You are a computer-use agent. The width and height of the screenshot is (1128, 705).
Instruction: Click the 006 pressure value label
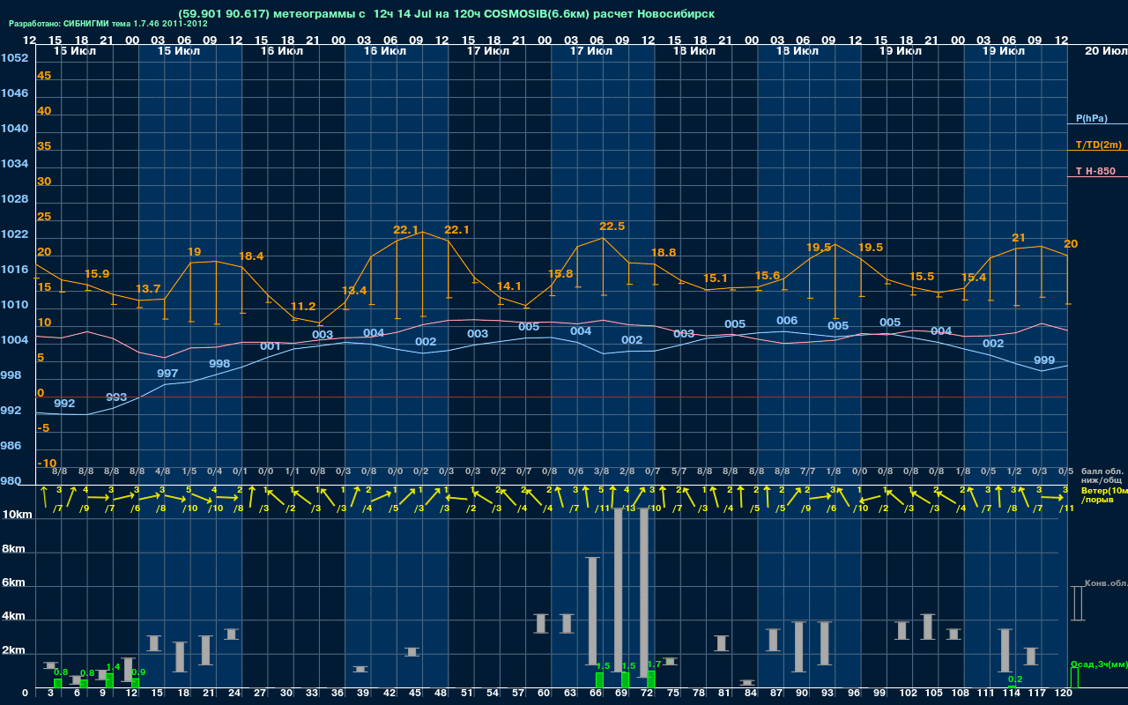point(787,321)
